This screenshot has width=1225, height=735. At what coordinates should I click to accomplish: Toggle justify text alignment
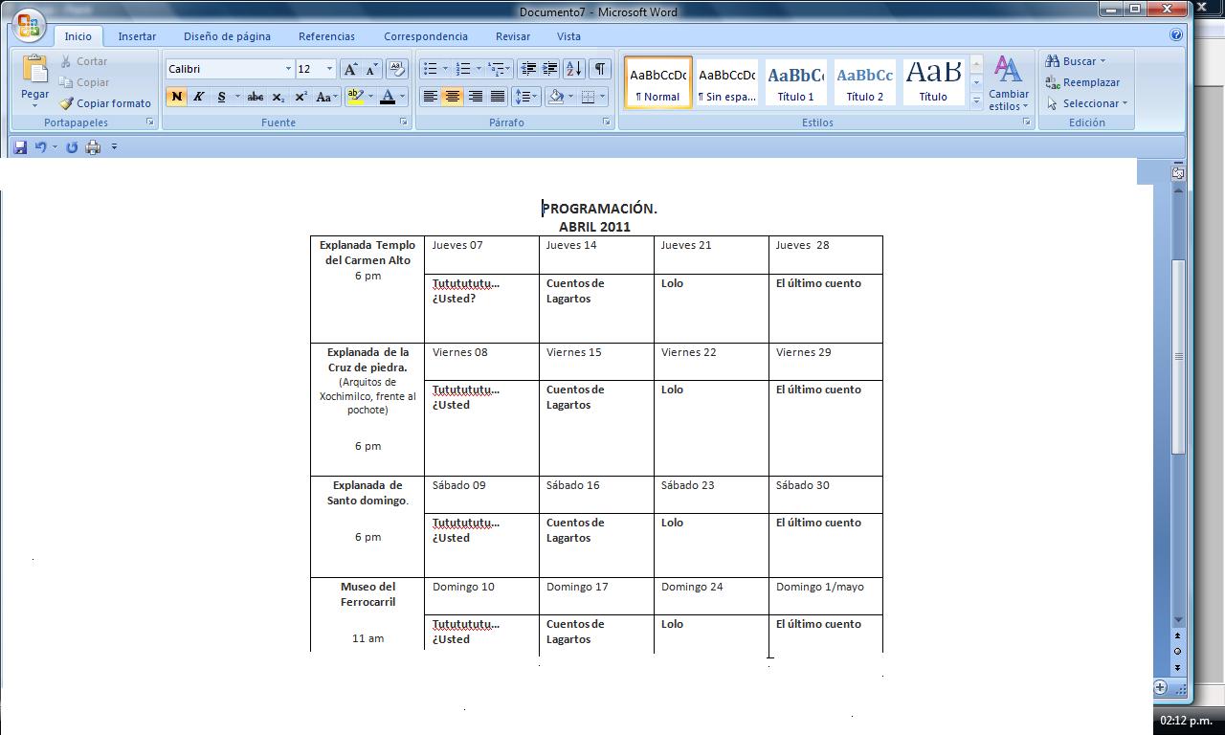coord(498,97)
